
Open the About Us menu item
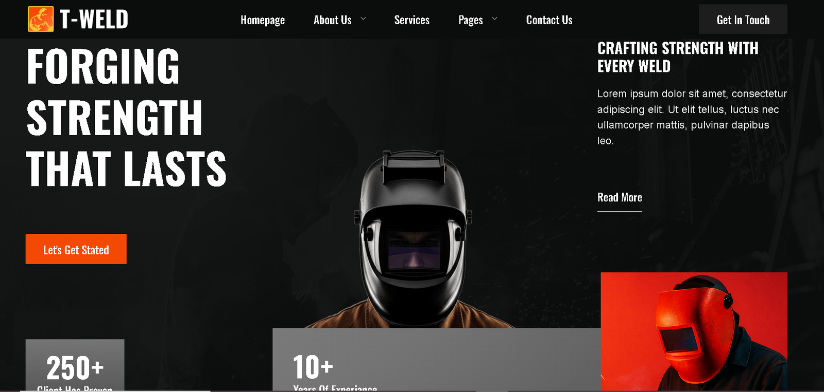pyautogui.click(x=332, y=20)
